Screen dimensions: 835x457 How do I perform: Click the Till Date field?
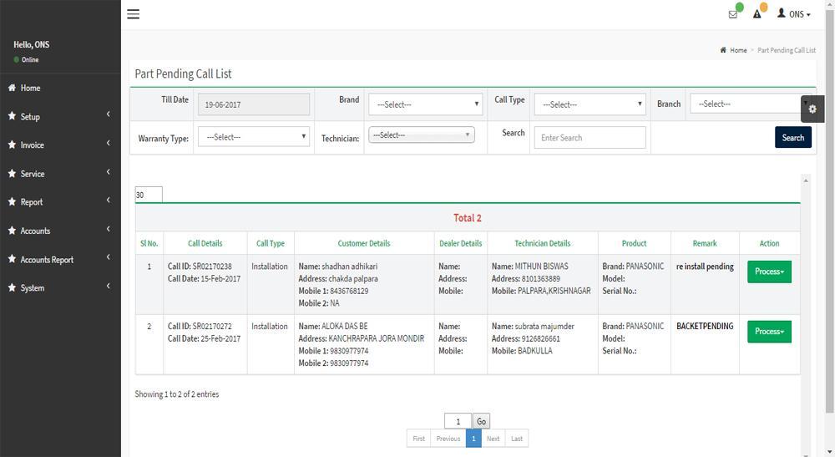coord(254,104)
